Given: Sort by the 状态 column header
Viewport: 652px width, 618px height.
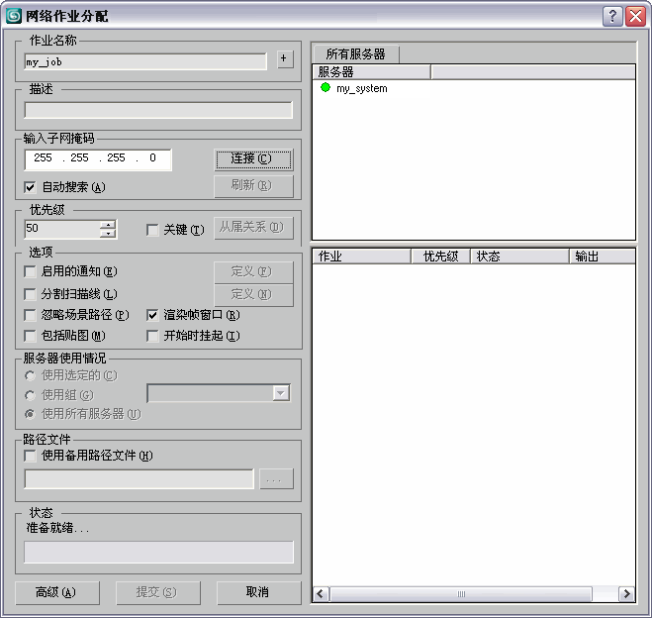Looking at the screenshot, I should pyautogui.click(x=519, y=257).
